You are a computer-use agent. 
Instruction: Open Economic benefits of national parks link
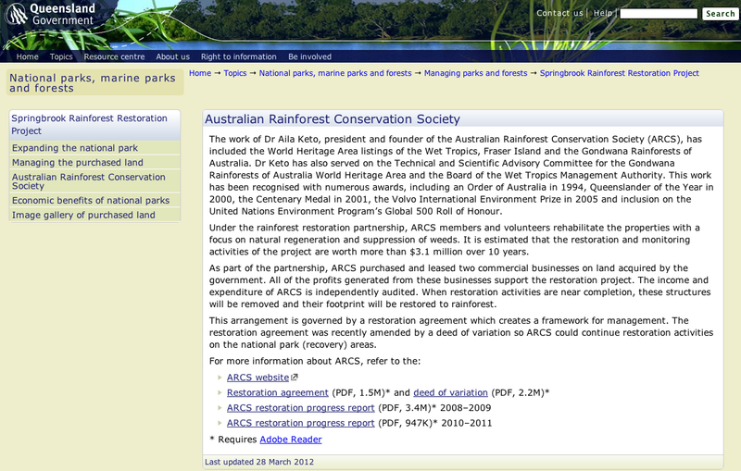91,201
